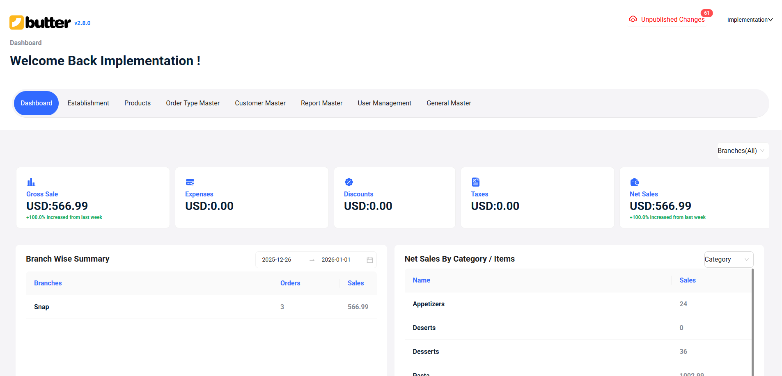Click the Unpublished Changes link
This screenshot has height=376, width=782.
(672, 20)
